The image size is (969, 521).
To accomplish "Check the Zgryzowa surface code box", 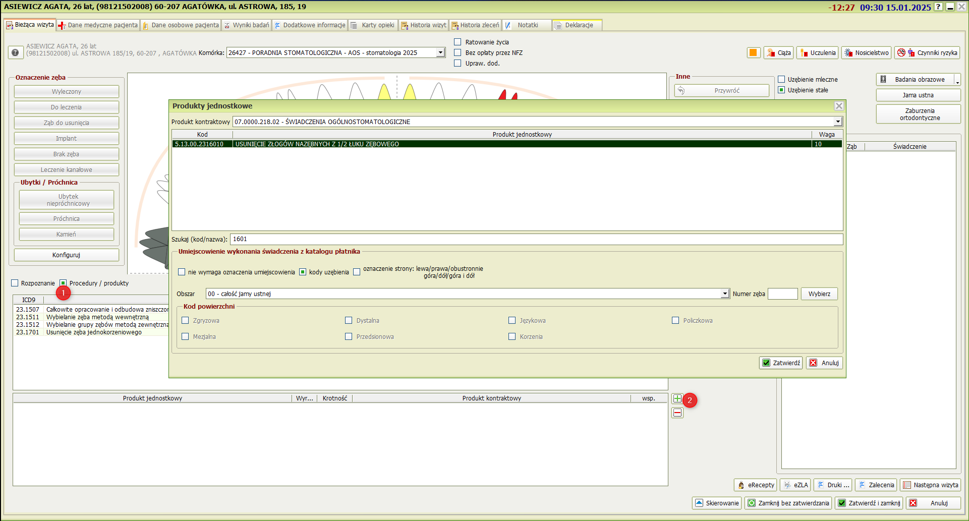I will [x=185, y=320].
